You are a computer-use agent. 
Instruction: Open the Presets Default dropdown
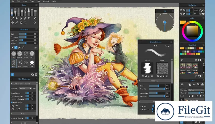25,88
